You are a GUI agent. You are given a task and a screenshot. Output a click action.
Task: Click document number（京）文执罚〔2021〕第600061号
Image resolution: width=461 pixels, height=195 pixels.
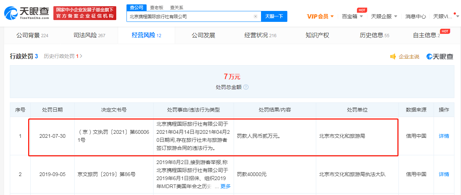pyautogui.click(x=114, y=136)
